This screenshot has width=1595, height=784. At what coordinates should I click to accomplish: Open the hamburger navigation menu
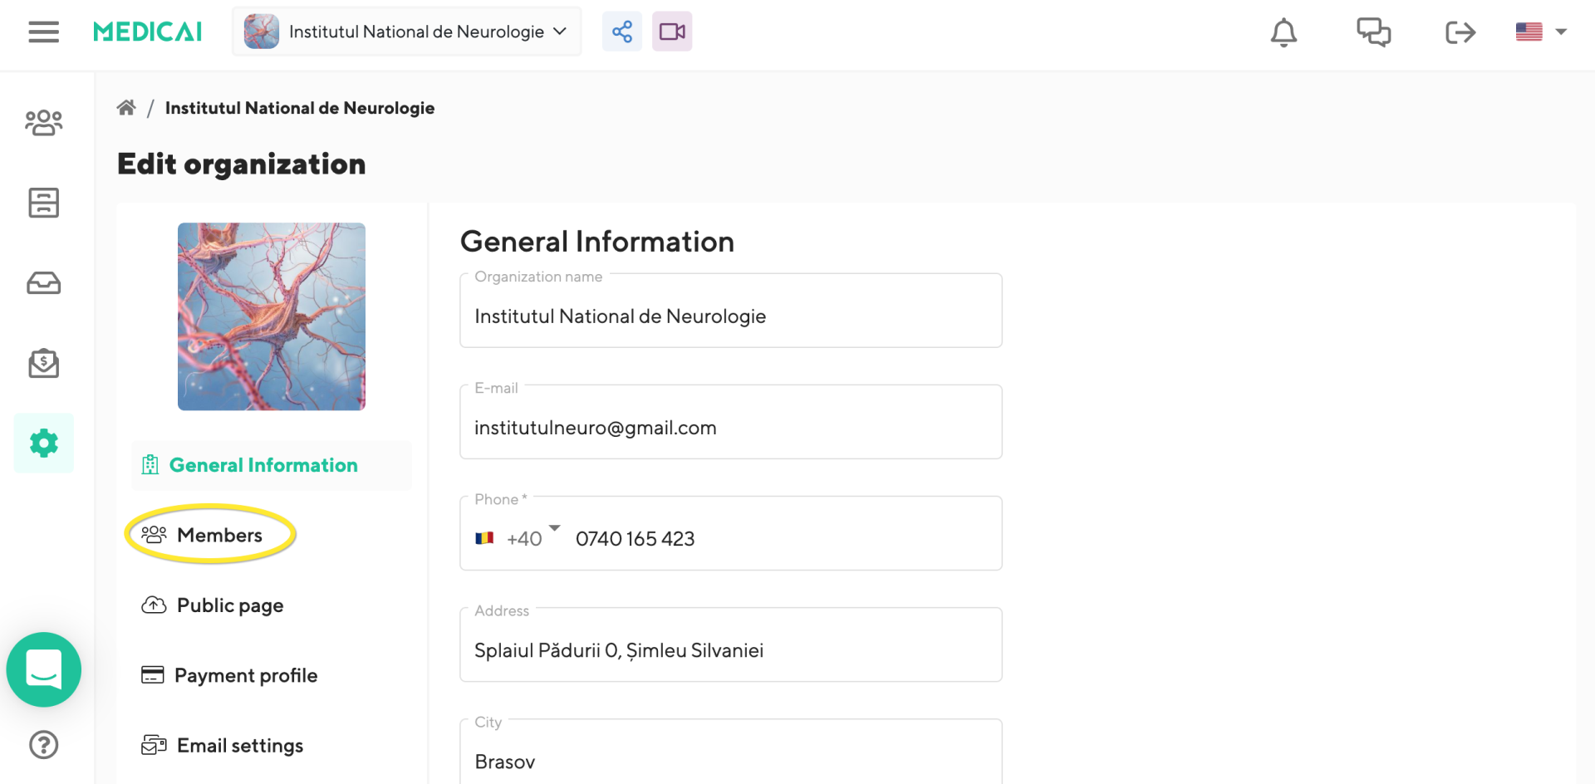pos(43,32)
